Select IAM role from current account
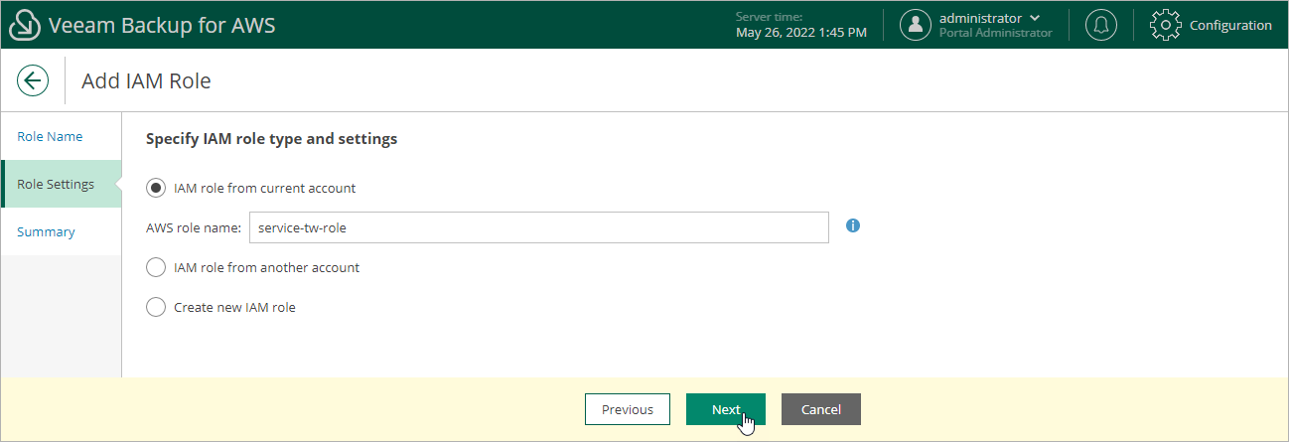Image resolution: width=1289 pixels, height=442 pixels. point(156,188)
